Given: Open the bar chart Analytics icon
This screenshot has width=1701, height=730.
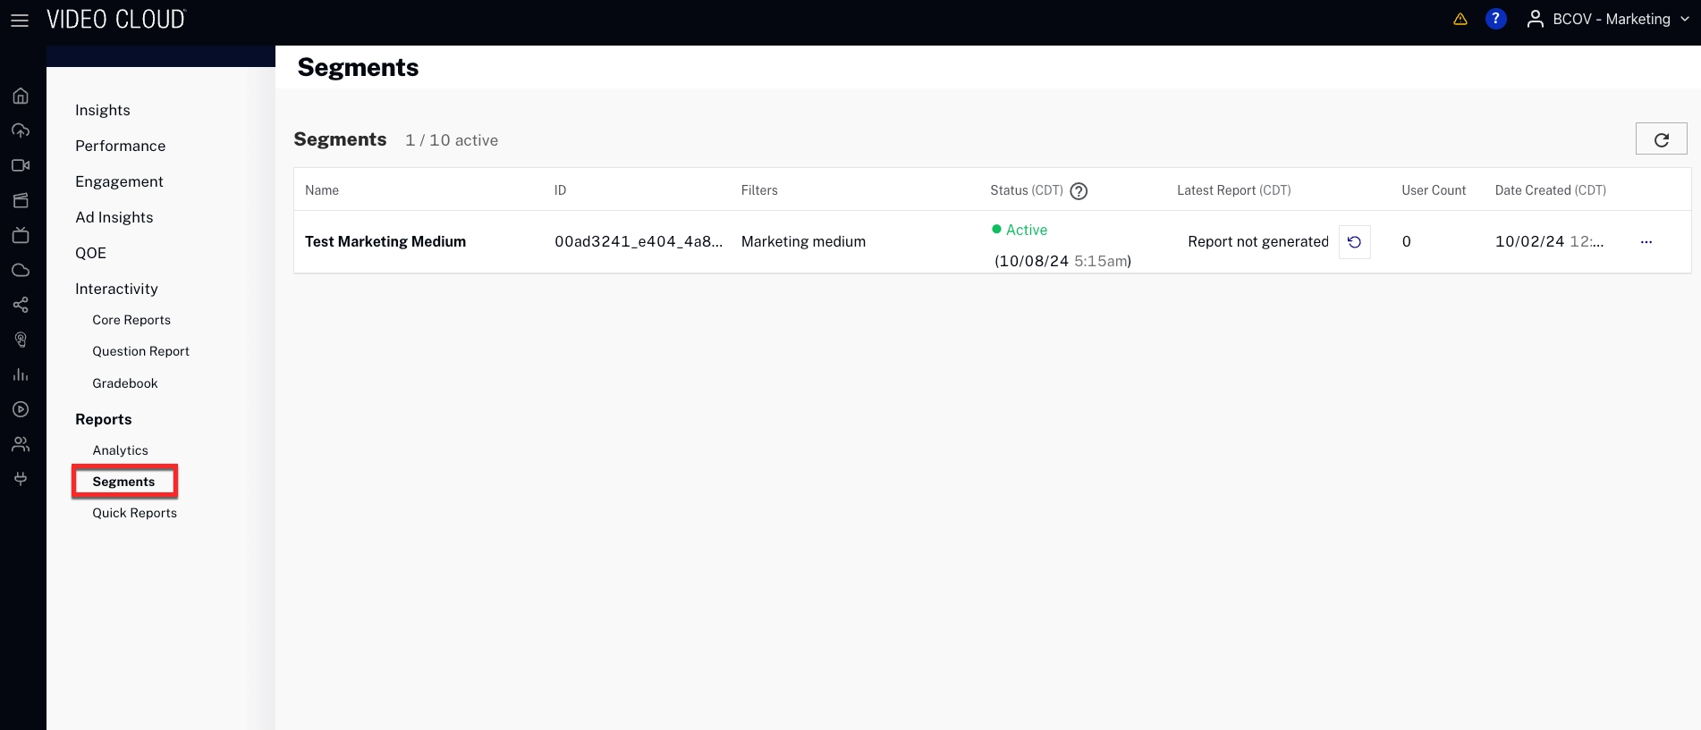Looking at the screenshot, I should coord(21,374).
